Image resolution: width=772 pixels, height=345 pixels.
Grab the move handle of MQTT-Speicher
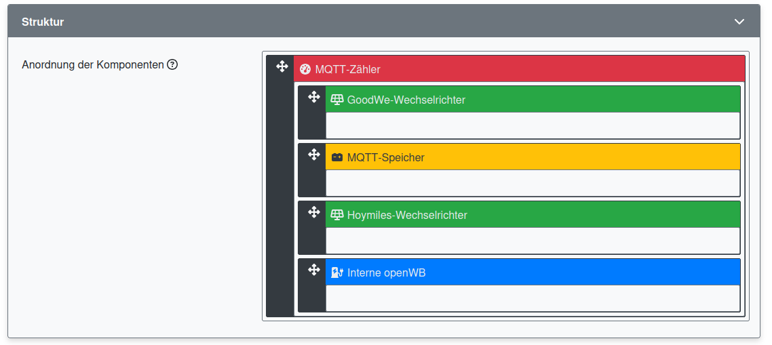tap(314, 155)
